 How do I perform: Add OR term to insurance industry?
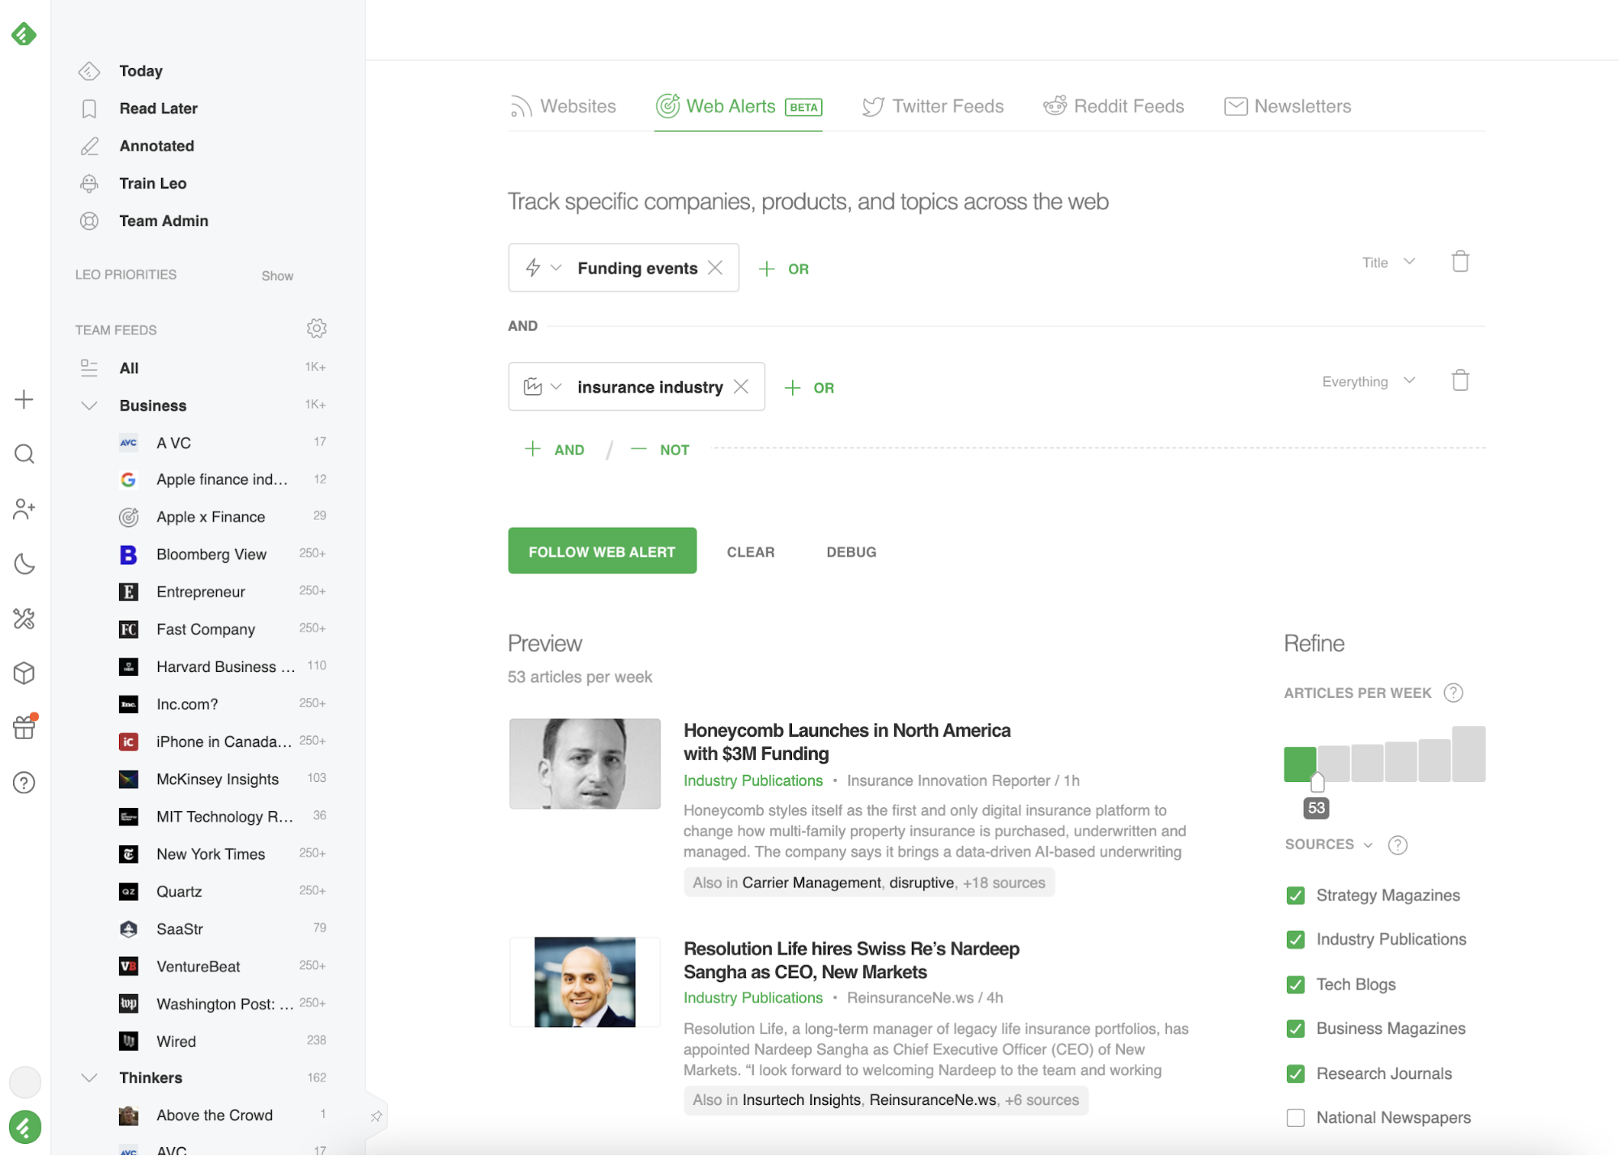(809, 388)
